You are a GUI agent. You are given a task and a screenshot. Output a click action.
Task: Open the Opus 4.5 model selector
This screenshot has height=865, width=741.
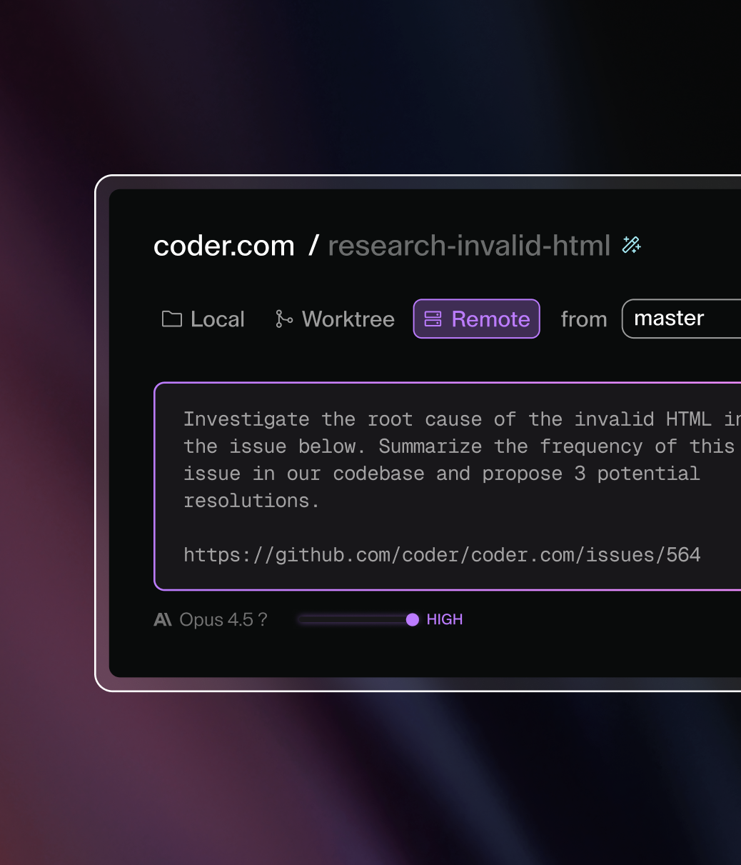point(216,620)
